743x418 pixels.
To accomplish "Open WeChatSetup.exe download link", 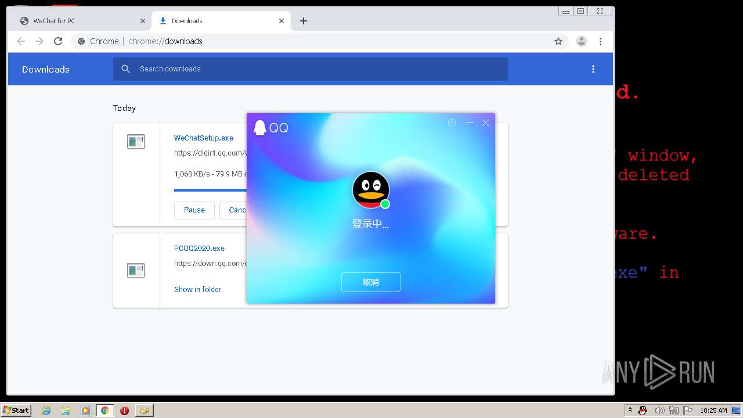I will [x=204, y=138].
